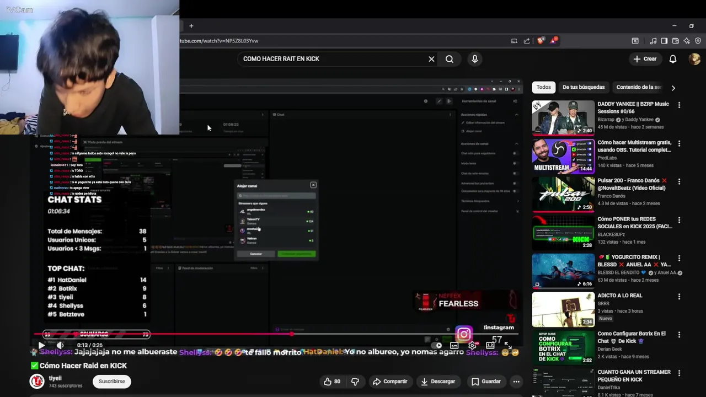706x397 pixels.
Task: Open the more actions menu beside Guardar
Action: tap(516, 382)
